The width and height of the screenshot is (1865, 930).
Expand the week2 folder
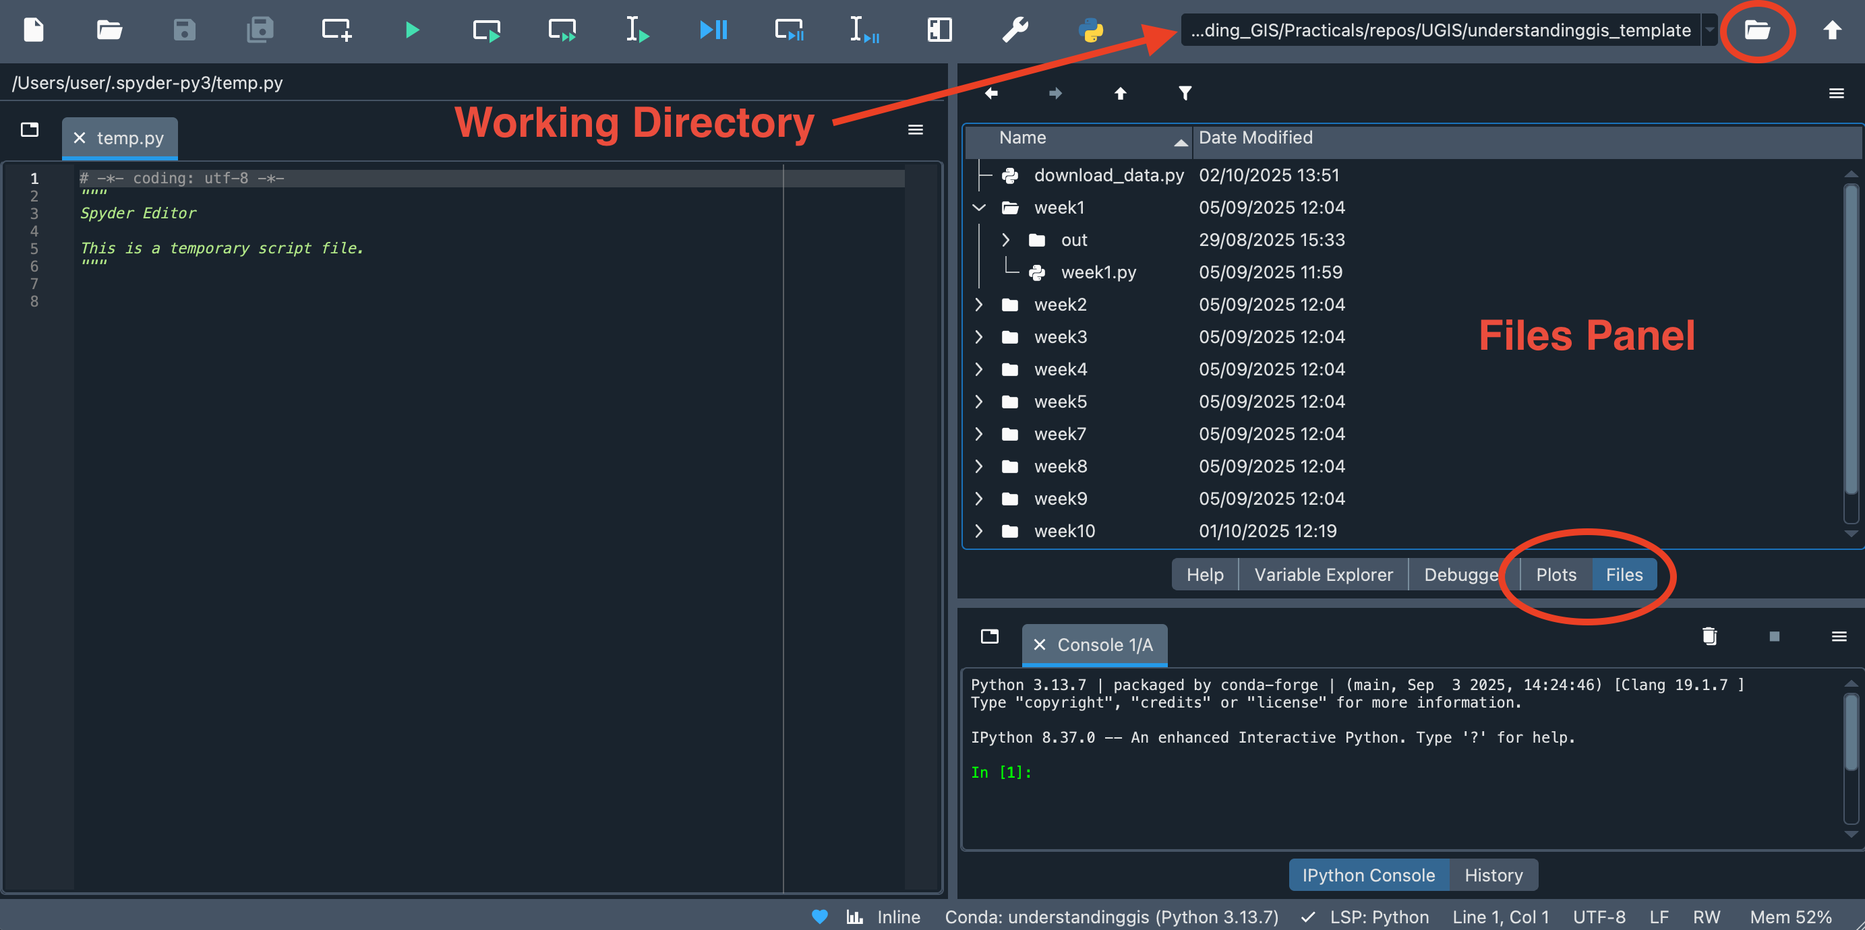(979, 305)
